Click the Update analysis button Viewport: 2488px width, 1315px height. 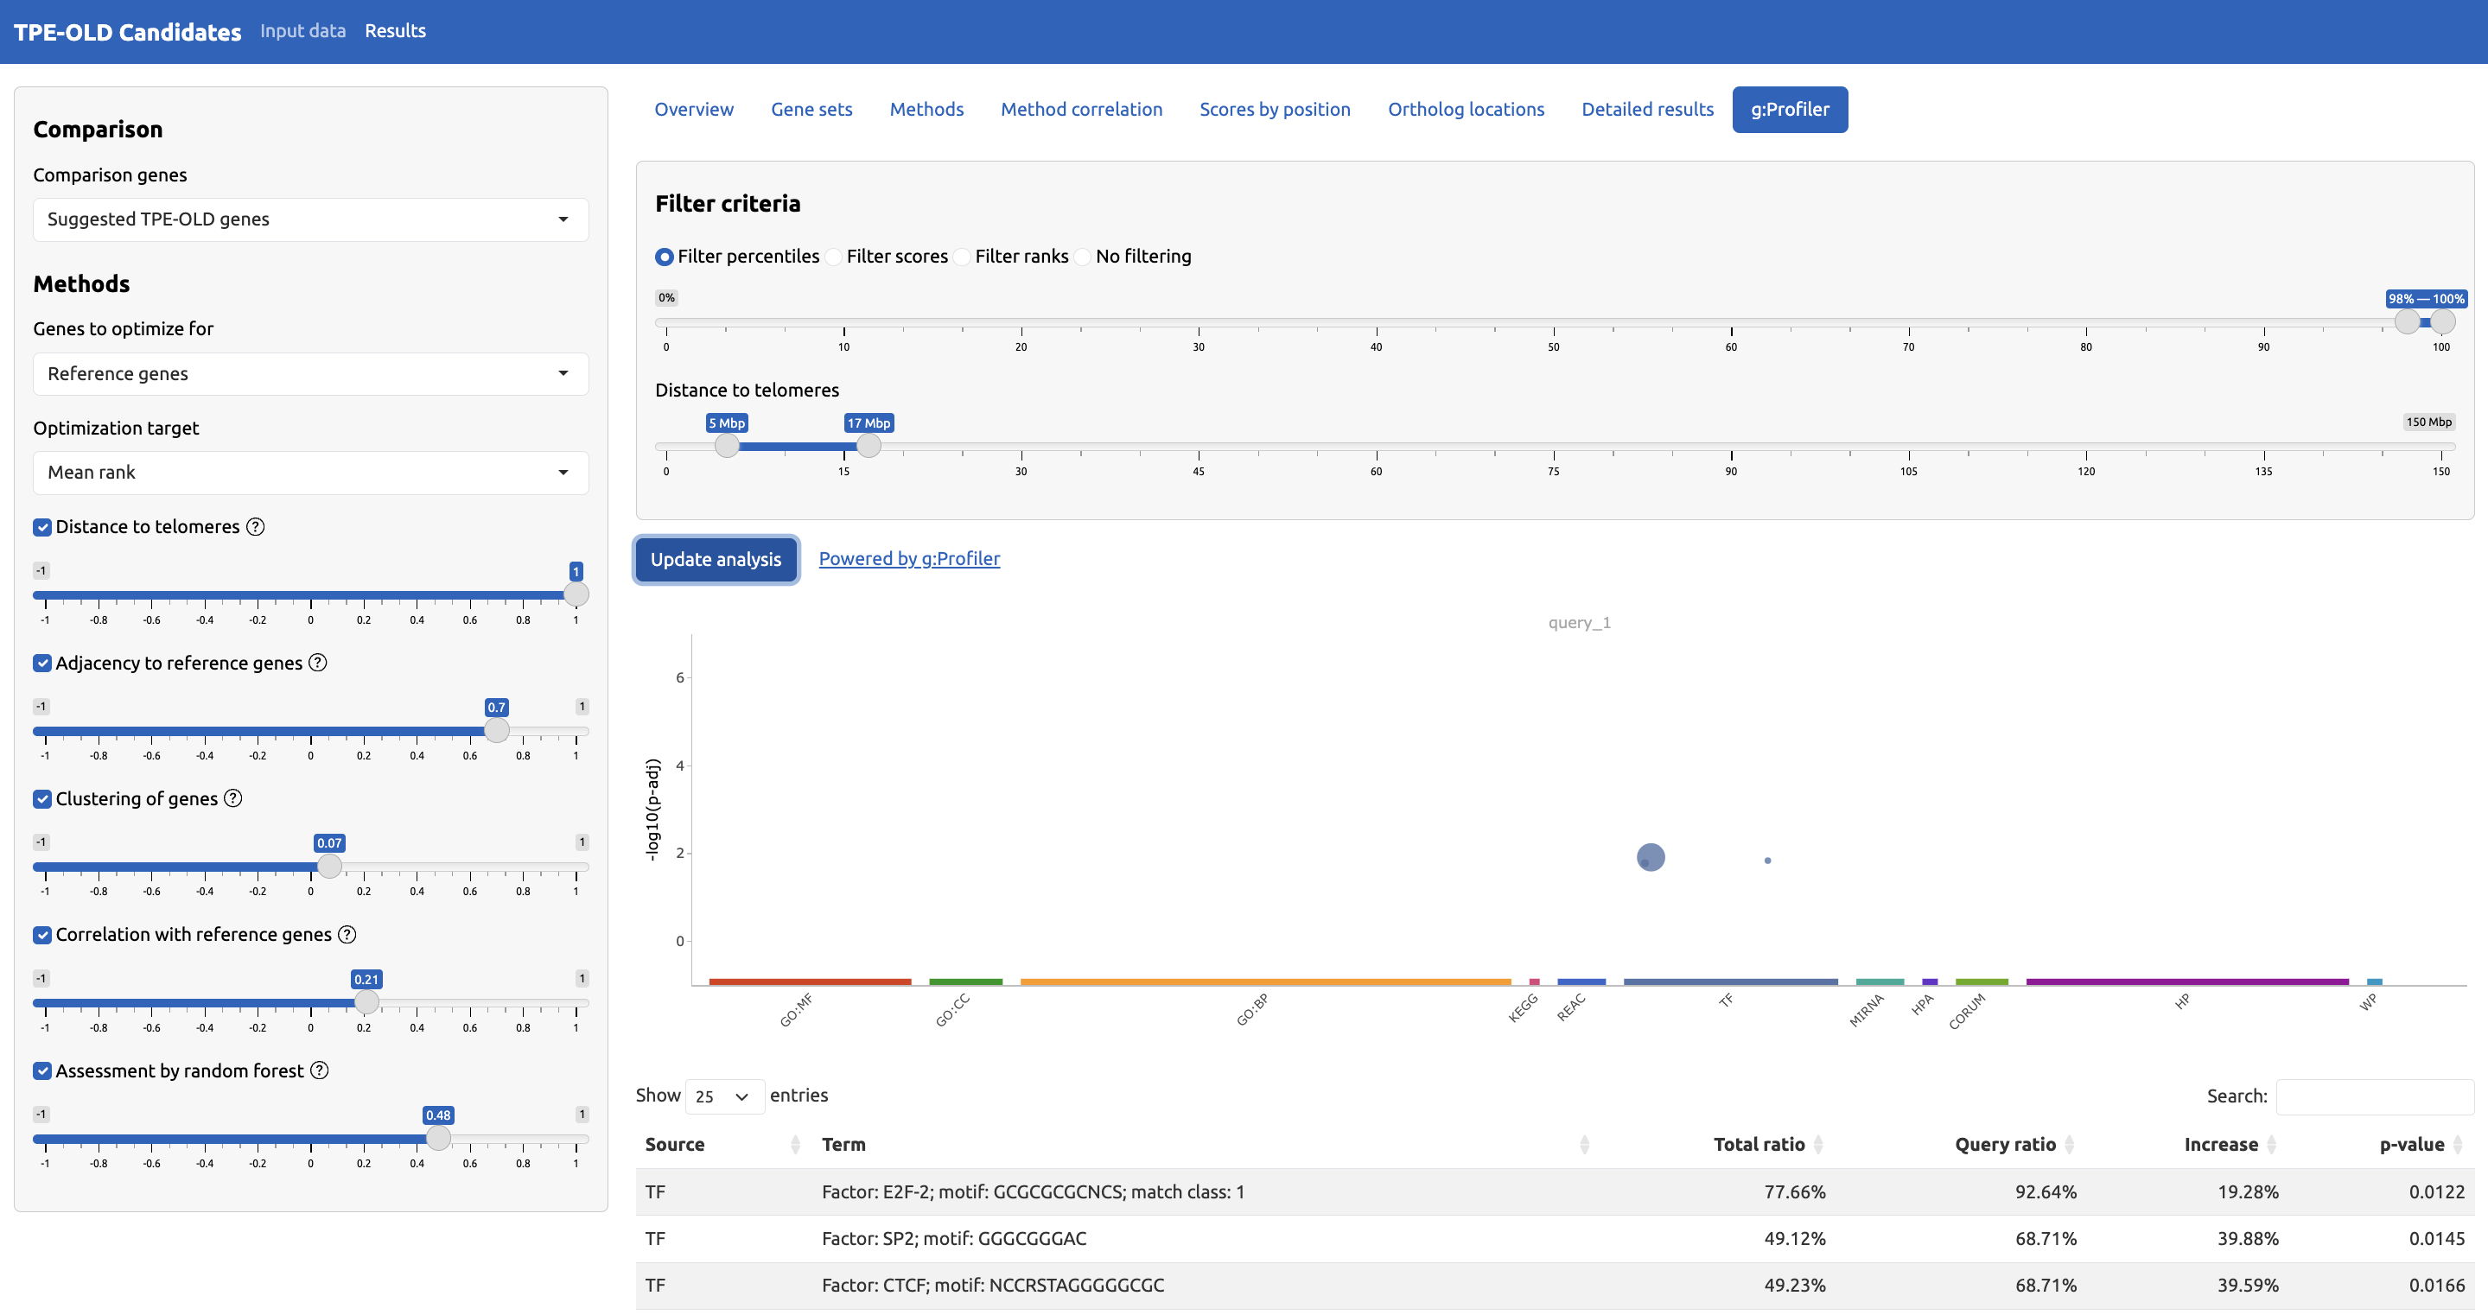tap(716, 560)
